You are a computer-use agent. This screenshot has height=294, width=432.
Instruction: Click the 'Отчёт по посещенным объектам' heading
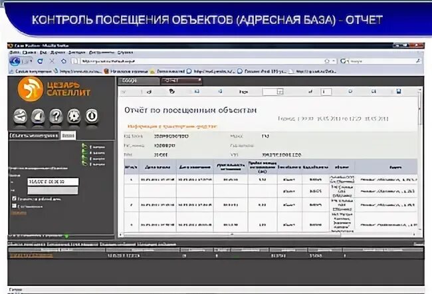pyautogui.click(x=190, y=110)
